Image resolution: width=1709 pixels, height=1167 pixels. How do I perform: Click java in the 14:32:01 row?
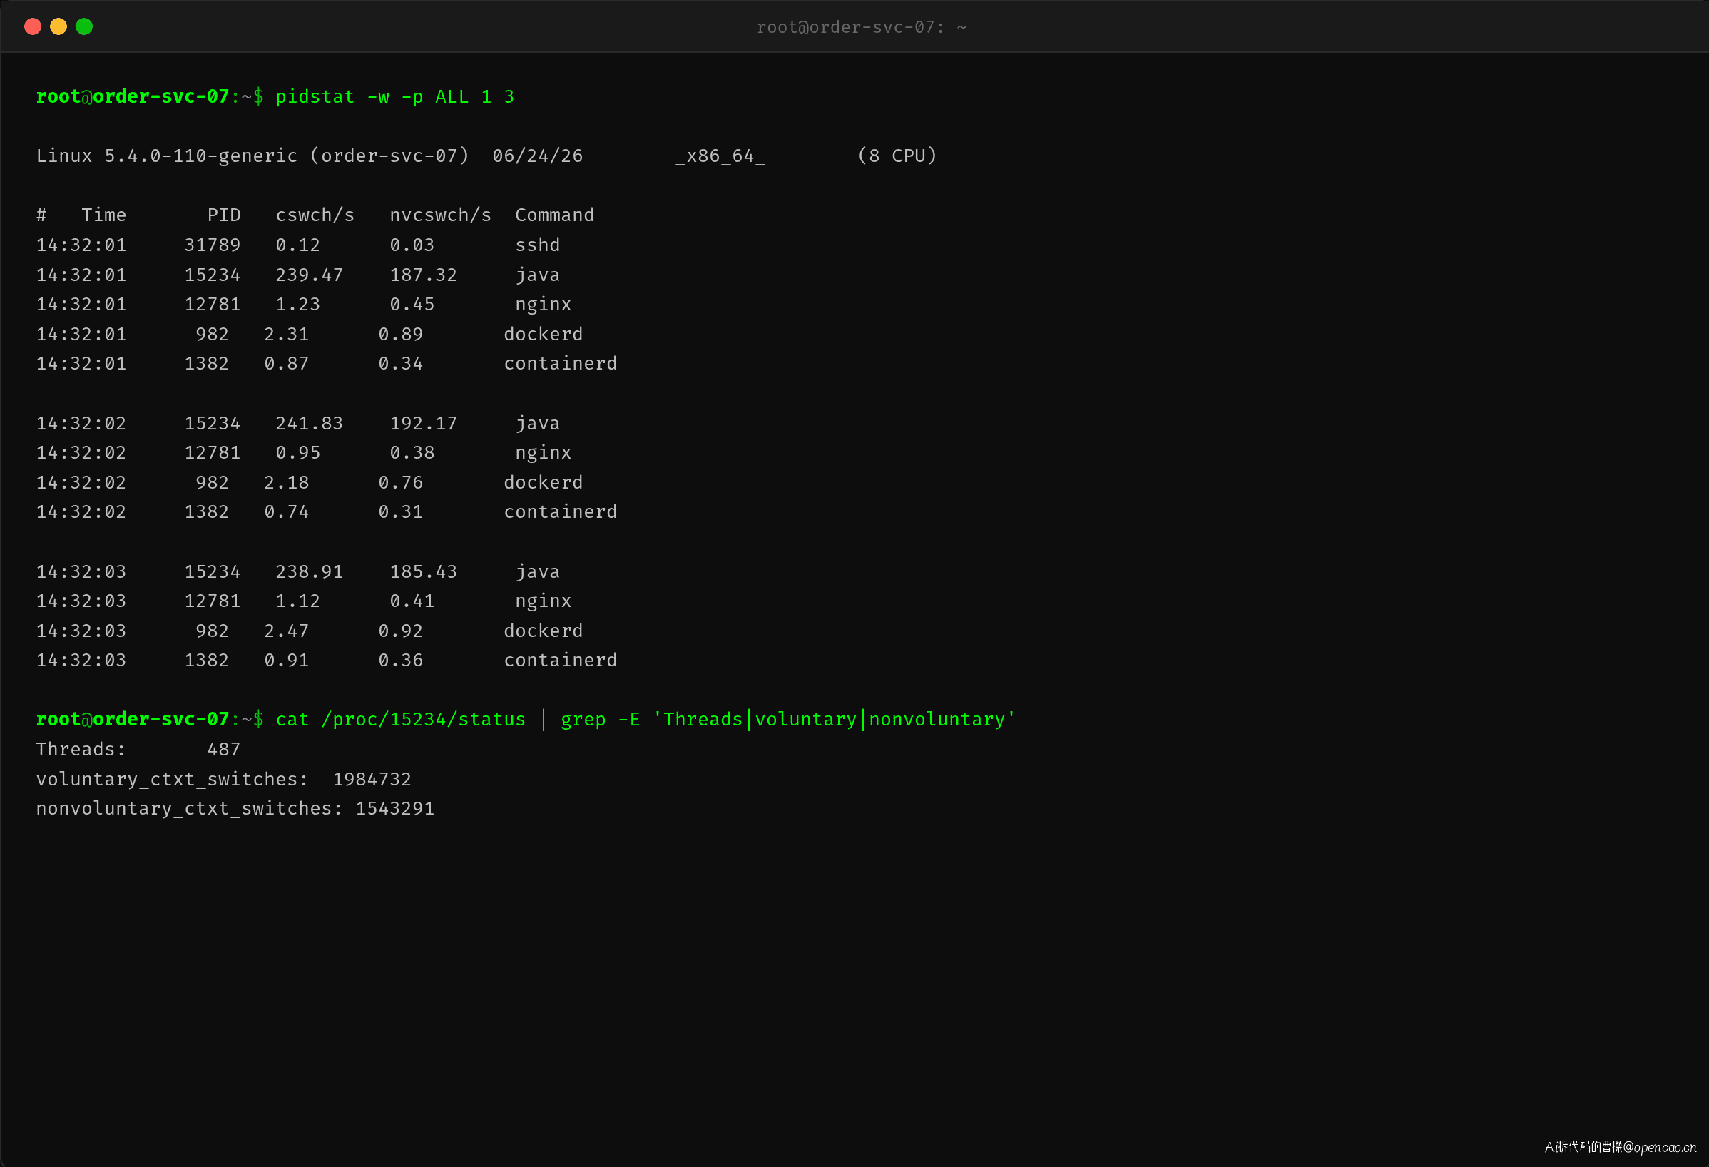click(x=538, y=275)
